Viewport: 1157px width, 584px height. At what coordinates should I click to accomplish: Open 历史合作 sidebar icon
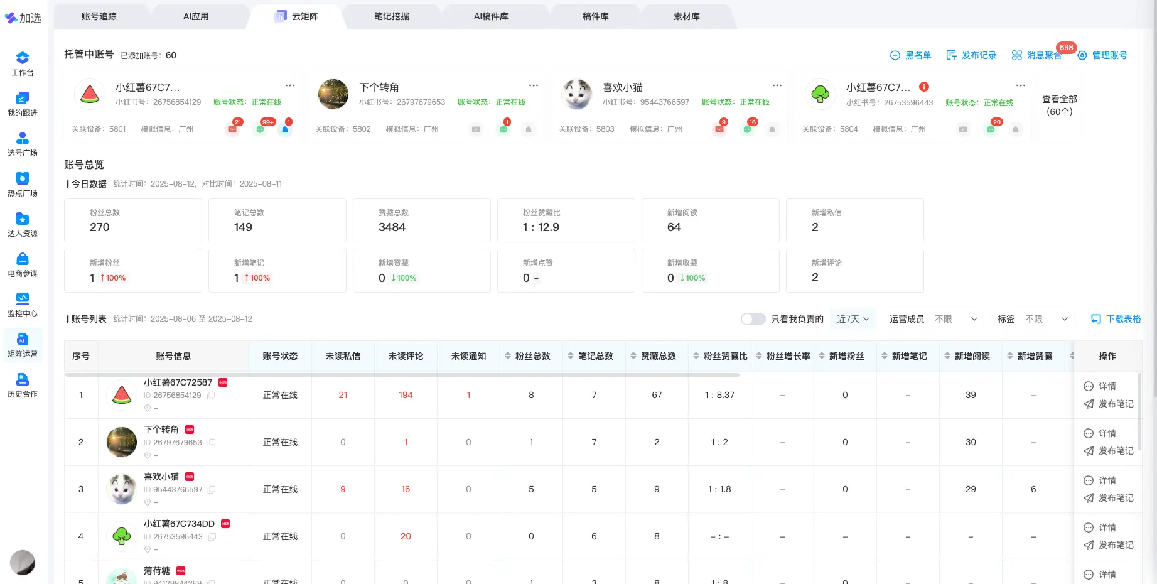[x=23, y=385]
